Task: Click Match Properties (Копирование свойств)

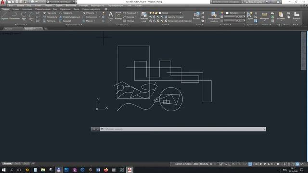Action: pos(214,16)
